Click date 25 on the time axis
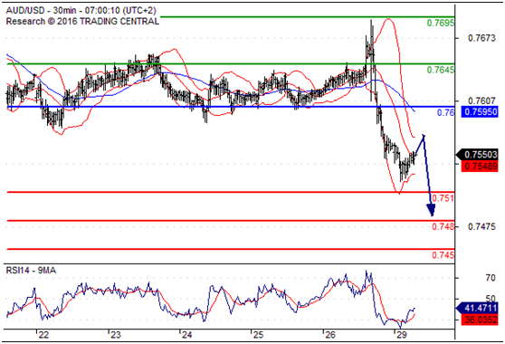Screen dimensions: 505x344 click(258, 335)
